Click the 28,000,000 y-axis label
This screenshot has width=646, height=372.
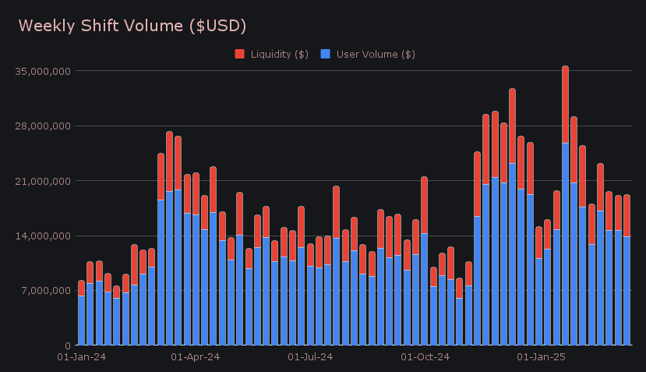pyautogui.click(x=44, y=126)
